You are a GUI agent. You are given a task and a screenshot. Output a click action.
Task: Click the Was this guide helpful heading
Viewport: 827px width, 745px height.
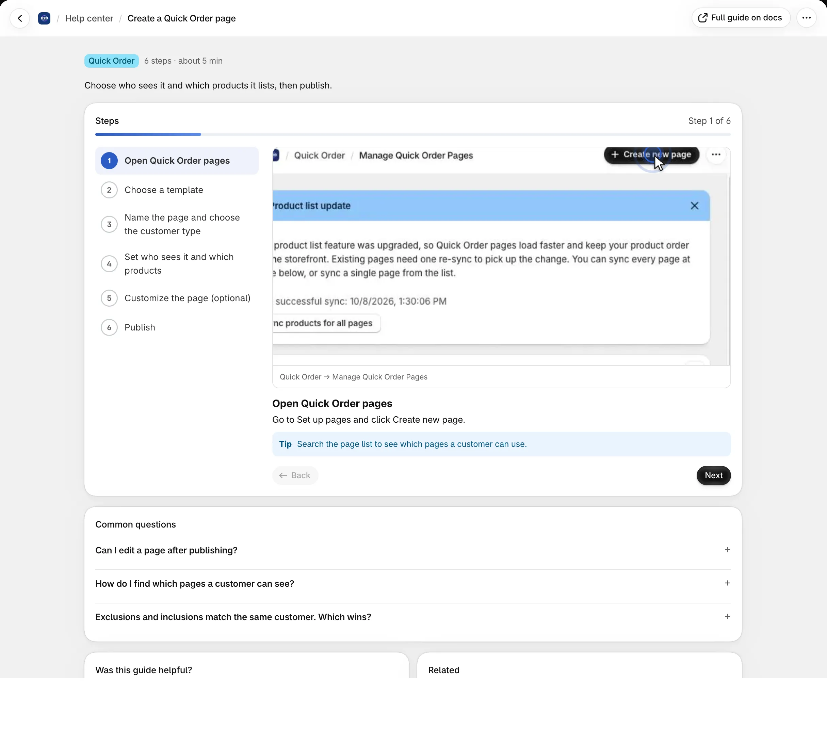coord(144,670)
